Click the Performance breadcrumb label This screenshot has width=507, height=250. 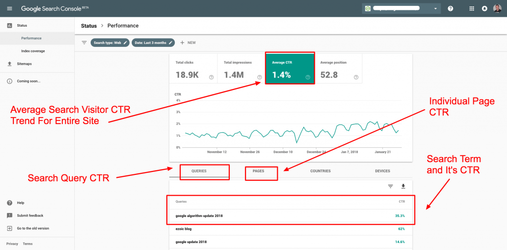123,26
